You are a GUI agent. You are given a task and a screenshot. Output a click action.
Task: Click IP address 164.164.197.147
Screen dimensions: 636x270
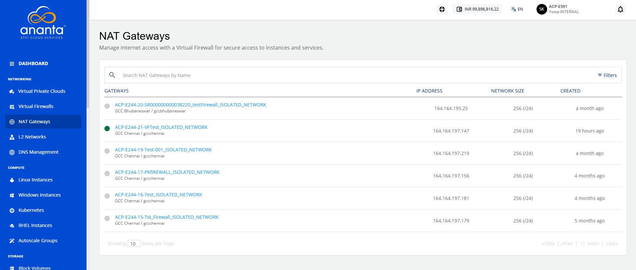(451, 131)
